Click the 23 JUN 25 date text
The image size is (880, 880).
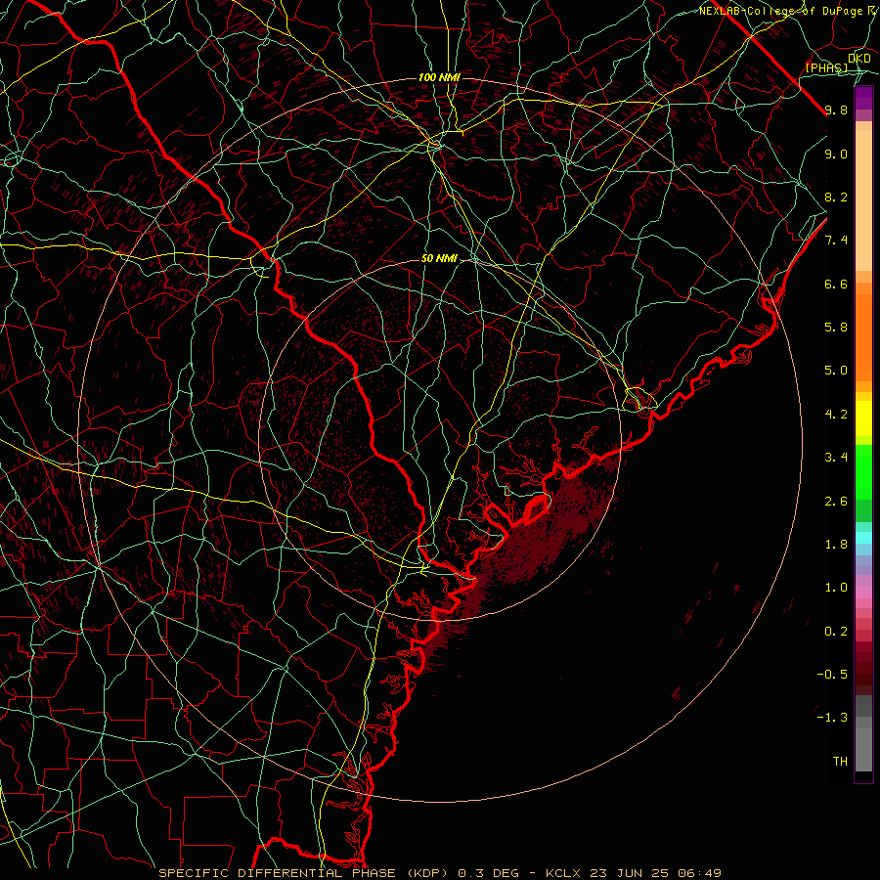click(632, 873)
